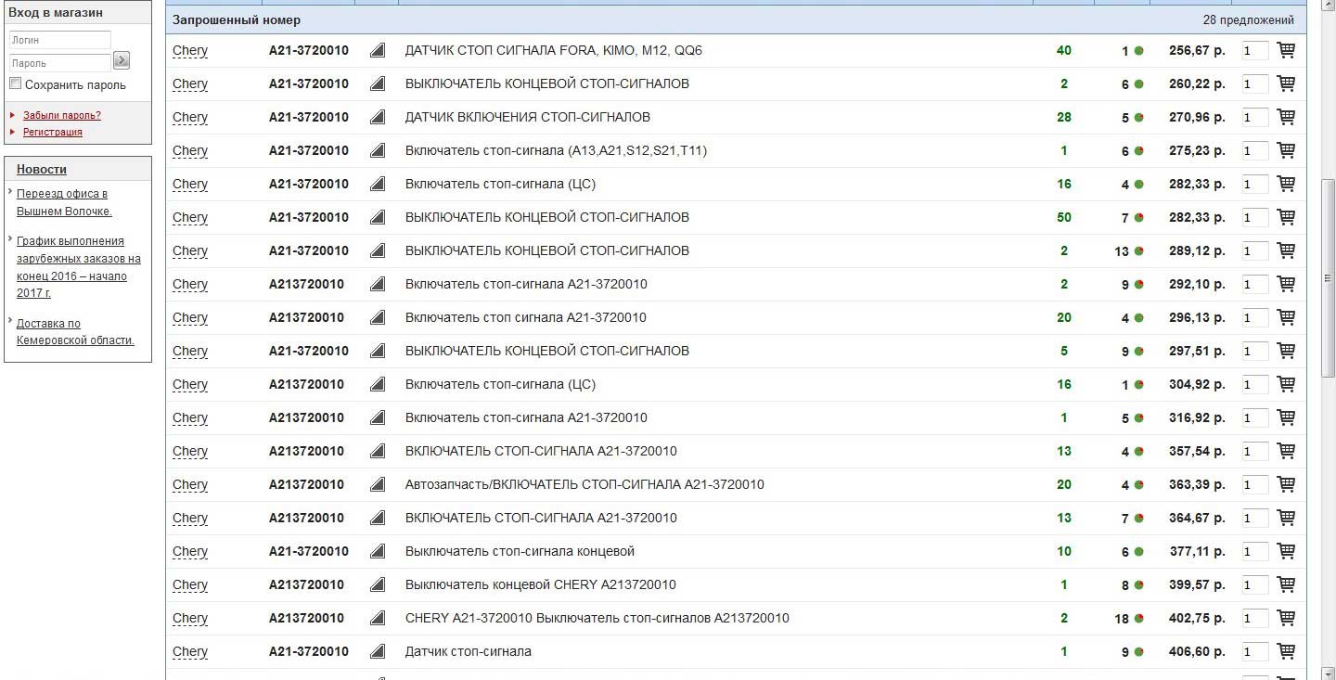Add the 406,60 р. Датчик стоп-сигнала to cart
The width and height of the screenshot is (1336, 680).
[1286, 651]
